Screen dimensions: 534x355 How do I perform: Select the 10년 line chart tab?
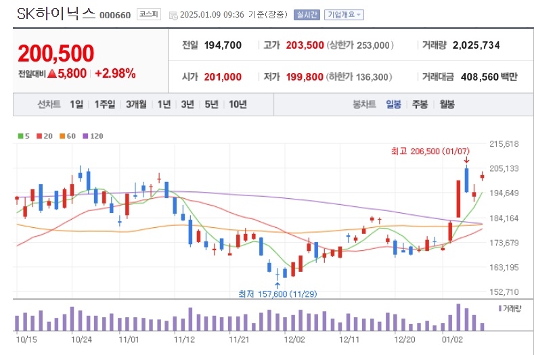coord(238,104)
